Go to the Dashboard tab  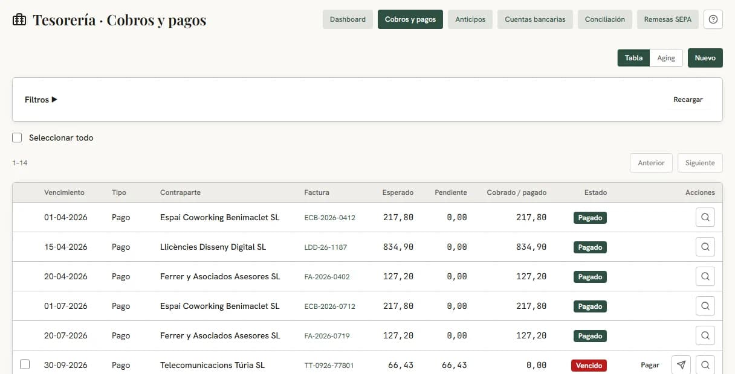348,19
